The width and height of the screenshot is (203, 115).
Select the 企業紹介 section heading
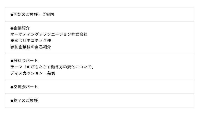22,28
